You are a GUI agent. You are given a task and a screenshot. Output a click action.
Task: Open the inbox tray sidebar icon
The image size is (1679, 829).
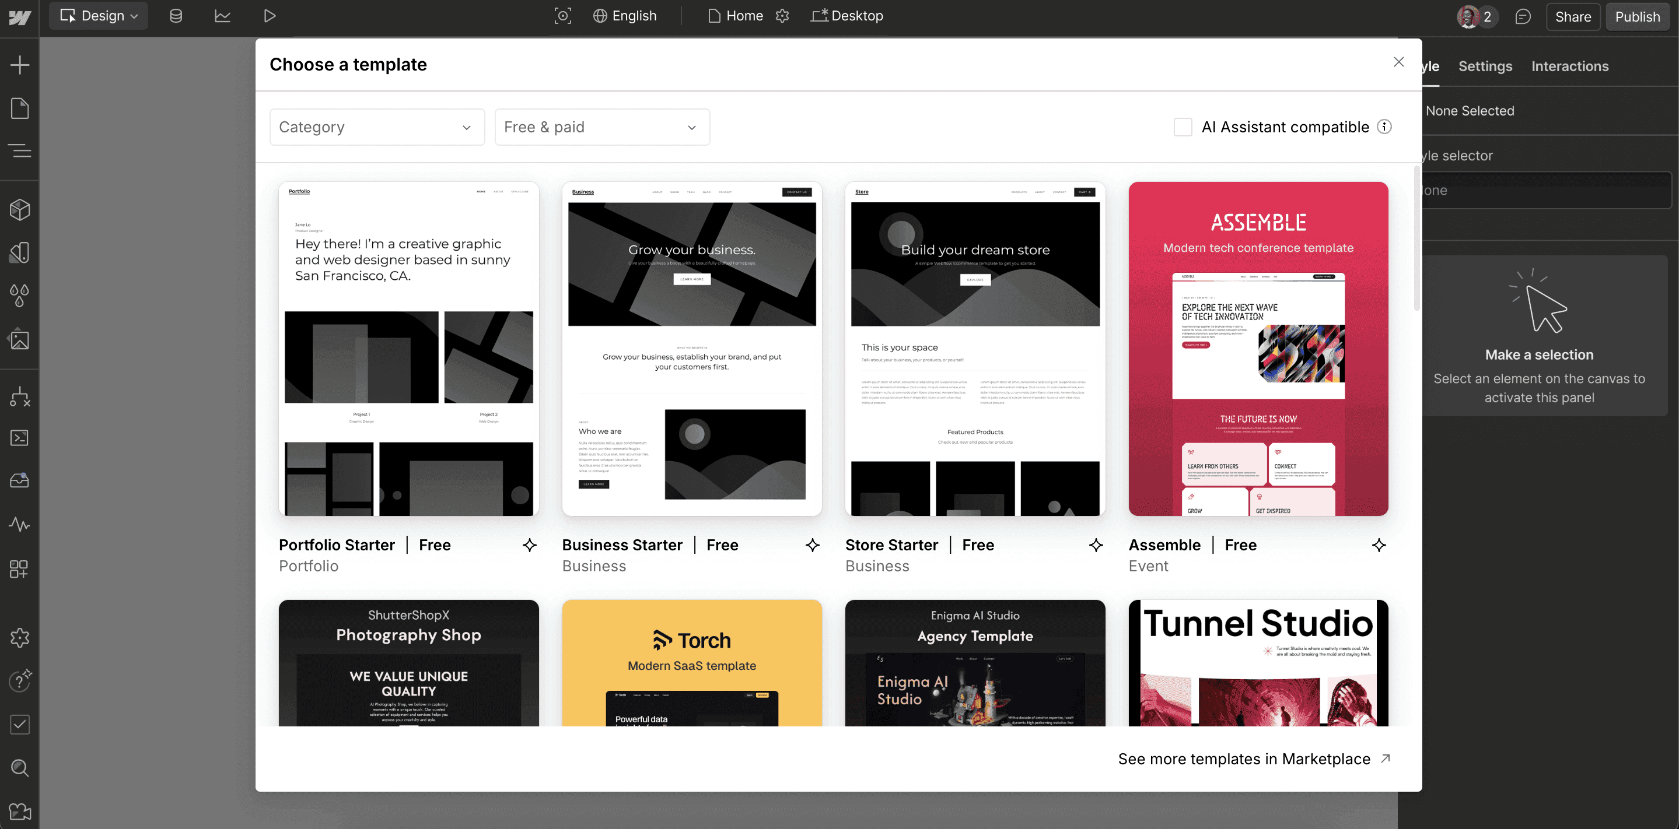(20, 480)
